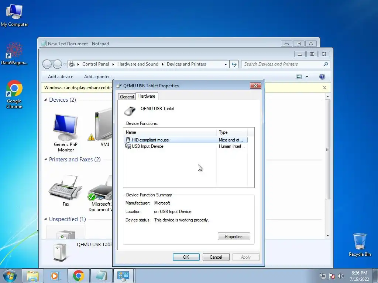Image resolution: width=378 pixels, height=283 pixels.
Task: Switch to Chrome in the taskbar
Action: [x=78, y=276]
